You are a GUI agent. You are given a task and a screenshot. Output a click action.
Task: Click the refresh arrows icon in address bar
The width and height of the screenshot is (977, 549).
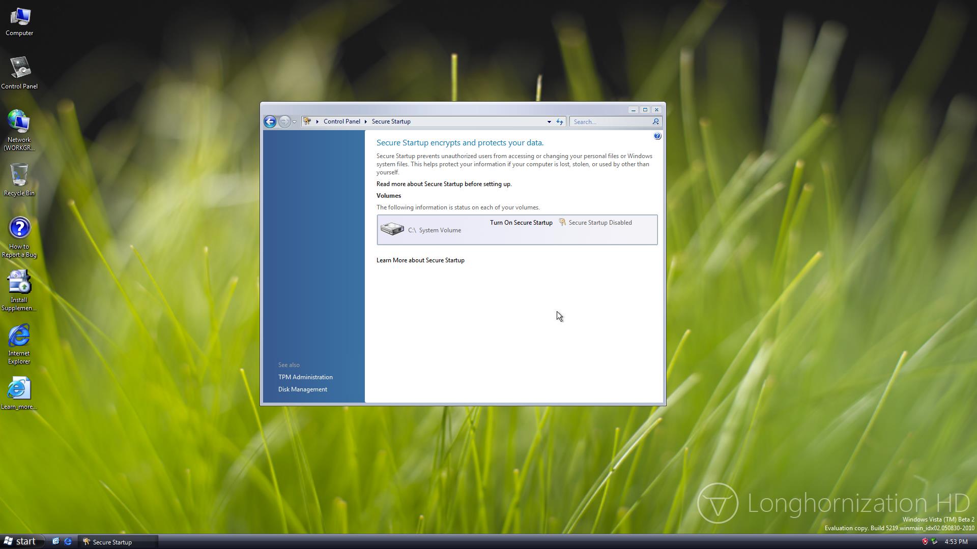point(560,121)
